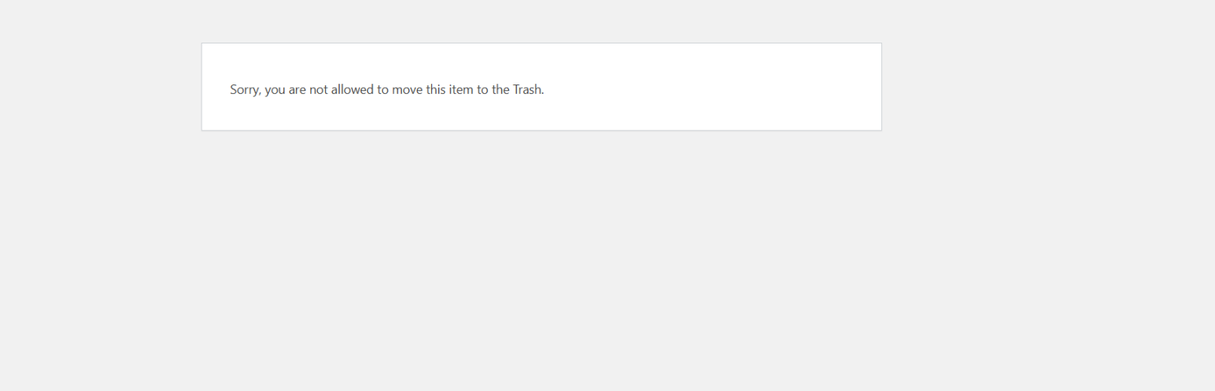1215x391 pixels.
Task: Click the comma after "Sorry"
Action: coord(259,93)
